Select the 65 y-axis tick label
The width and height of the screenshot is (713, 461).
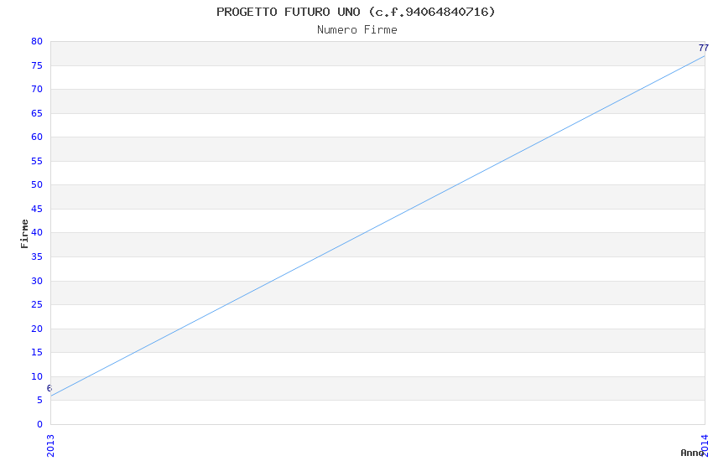tap(37, 113)
